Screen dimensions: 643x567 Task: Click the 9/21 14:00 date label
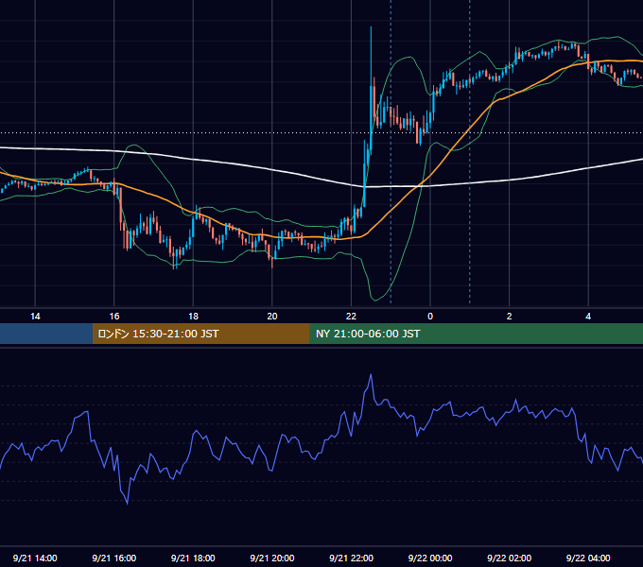tap(35, 558)
